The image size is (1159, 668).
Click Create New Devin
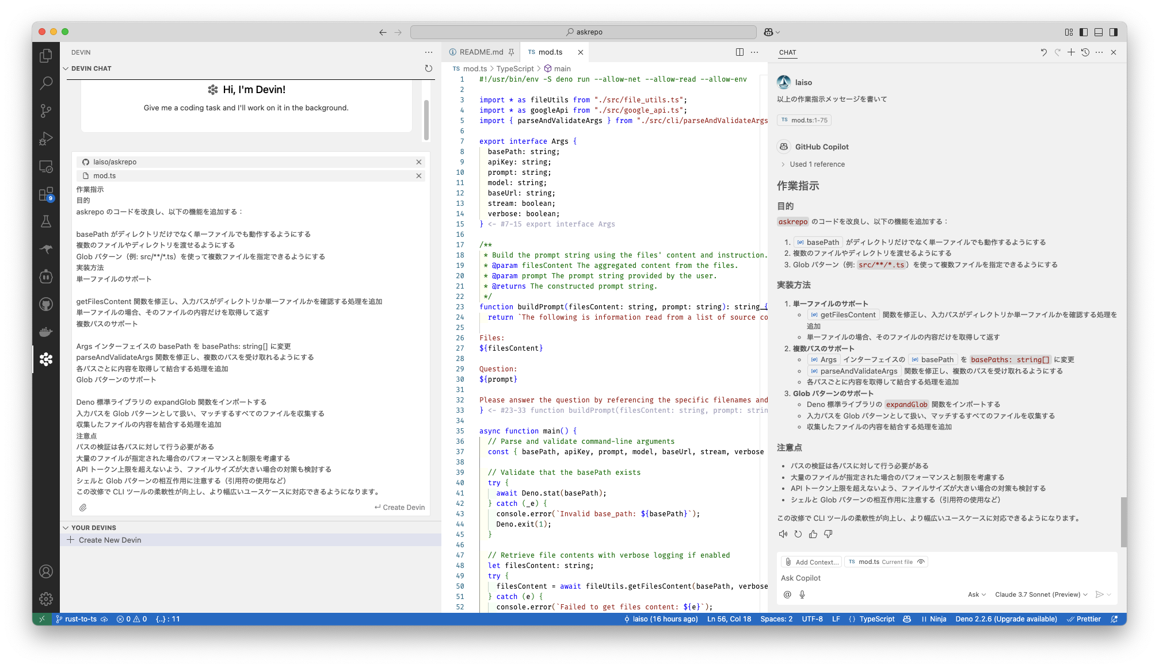pos(109,540)
